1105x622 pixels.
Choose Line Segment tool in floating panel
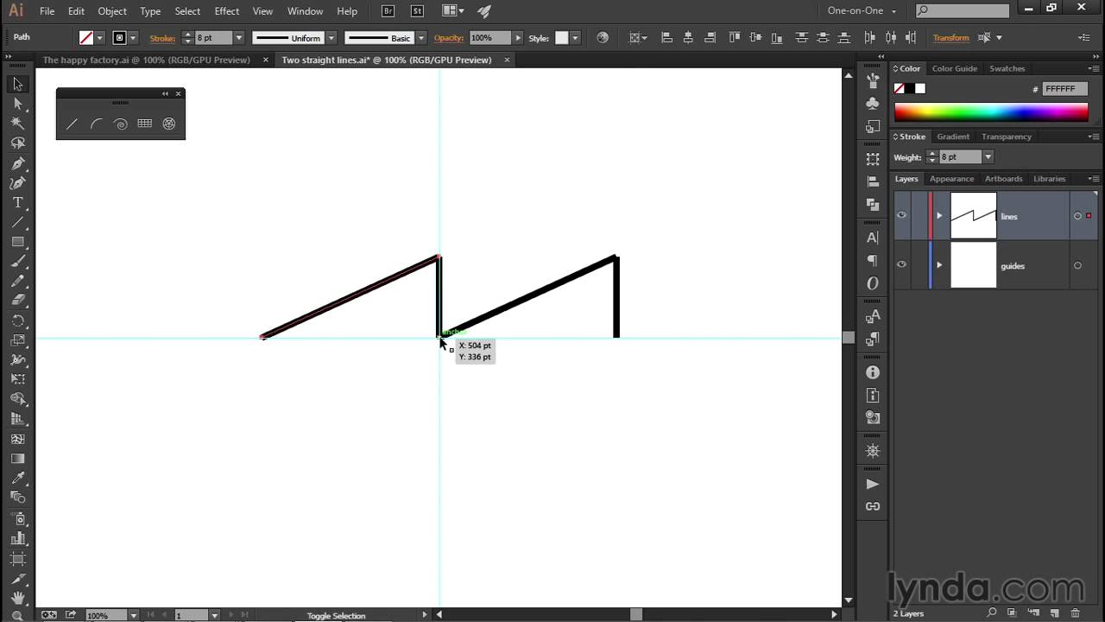[x=73, y=124]
